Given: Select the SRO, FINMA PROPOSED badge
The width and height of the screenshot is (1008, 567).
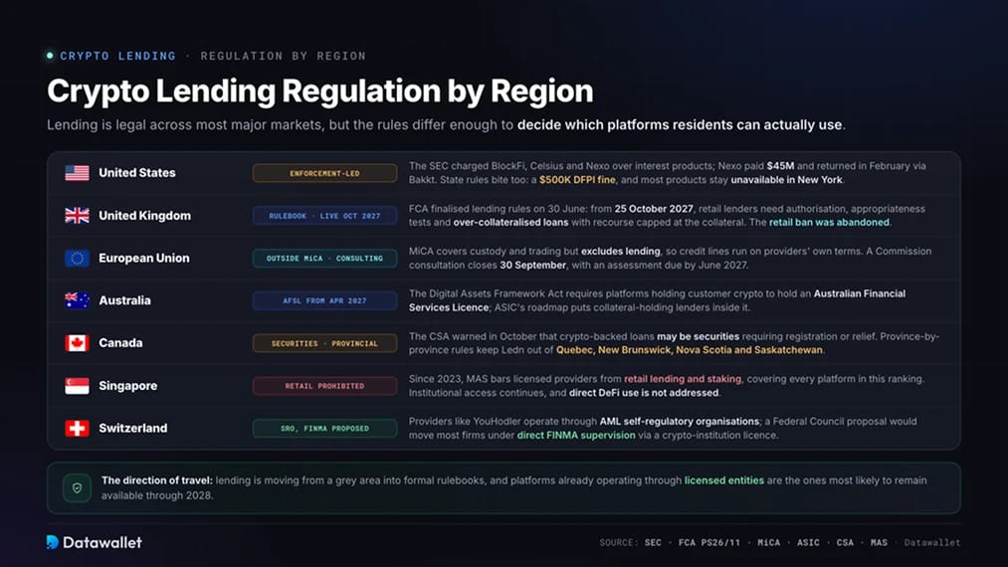Looking at the screenshot, I should point(324,428).
